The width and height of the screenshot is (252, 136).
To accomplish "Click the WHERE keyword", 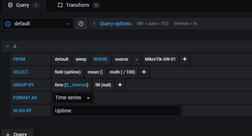I will tap(101, 59).
